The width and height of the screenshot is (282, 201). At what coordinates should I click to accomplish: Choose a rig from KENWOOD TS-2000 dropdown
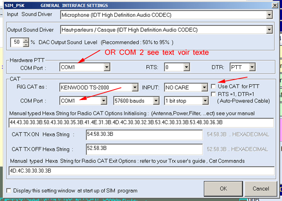pyautogui.click(x=135, y=88)
